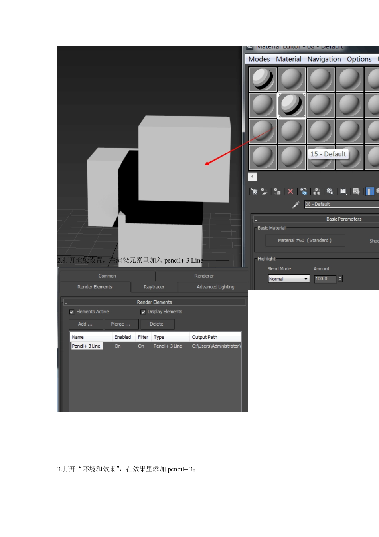The height and width of the screenshot is (537, 379).
Task: Open the Material menu
Action: (289, 59)
